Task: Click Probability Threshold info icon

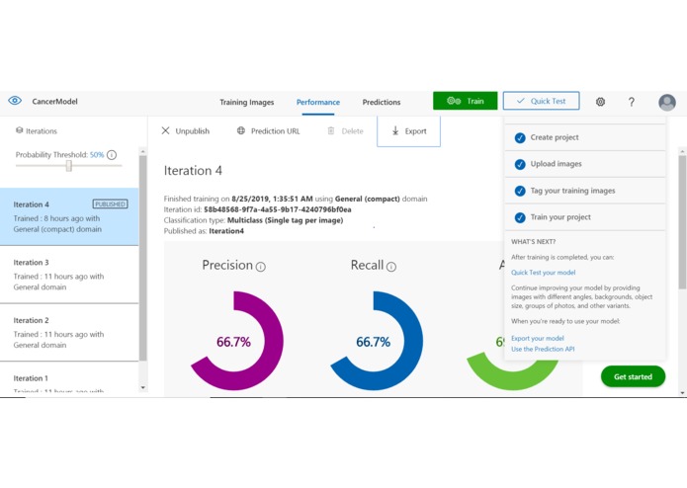Action: click(x=112, y=155)
